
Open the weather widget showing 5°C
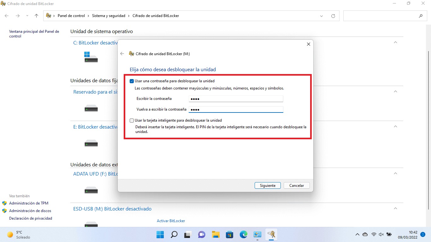coord(19,234)
